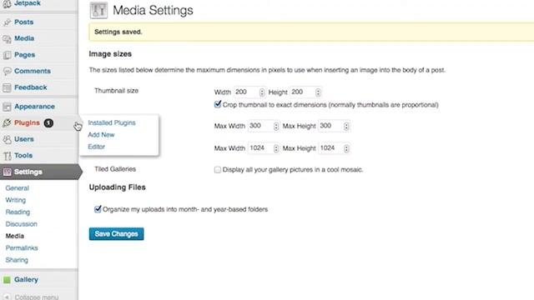The height and width of the screenshot is (300, 534).
Task: Click the green Gallery icon
Action: click(x=7, y=280)
